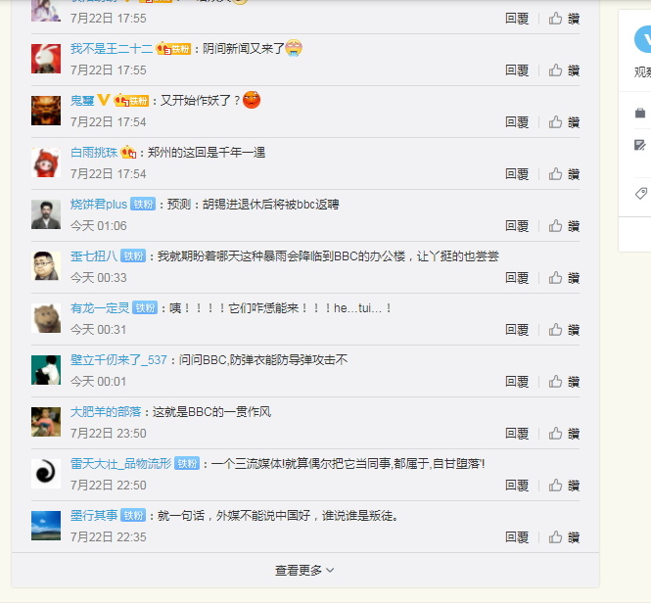This screenshot has height=603, width=651.
Task: Open 鬼噩's avatar thumbnail
Action: 46,111
